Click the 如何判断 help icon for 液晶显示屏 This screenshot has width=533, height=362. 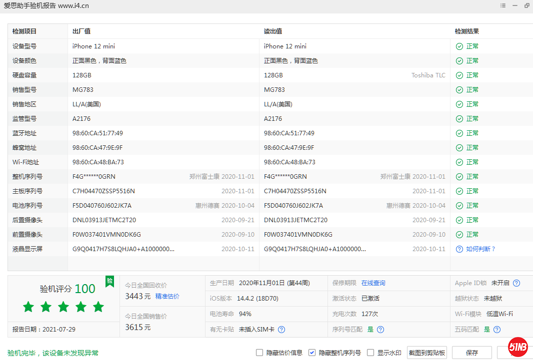click(x=459, y=249)
